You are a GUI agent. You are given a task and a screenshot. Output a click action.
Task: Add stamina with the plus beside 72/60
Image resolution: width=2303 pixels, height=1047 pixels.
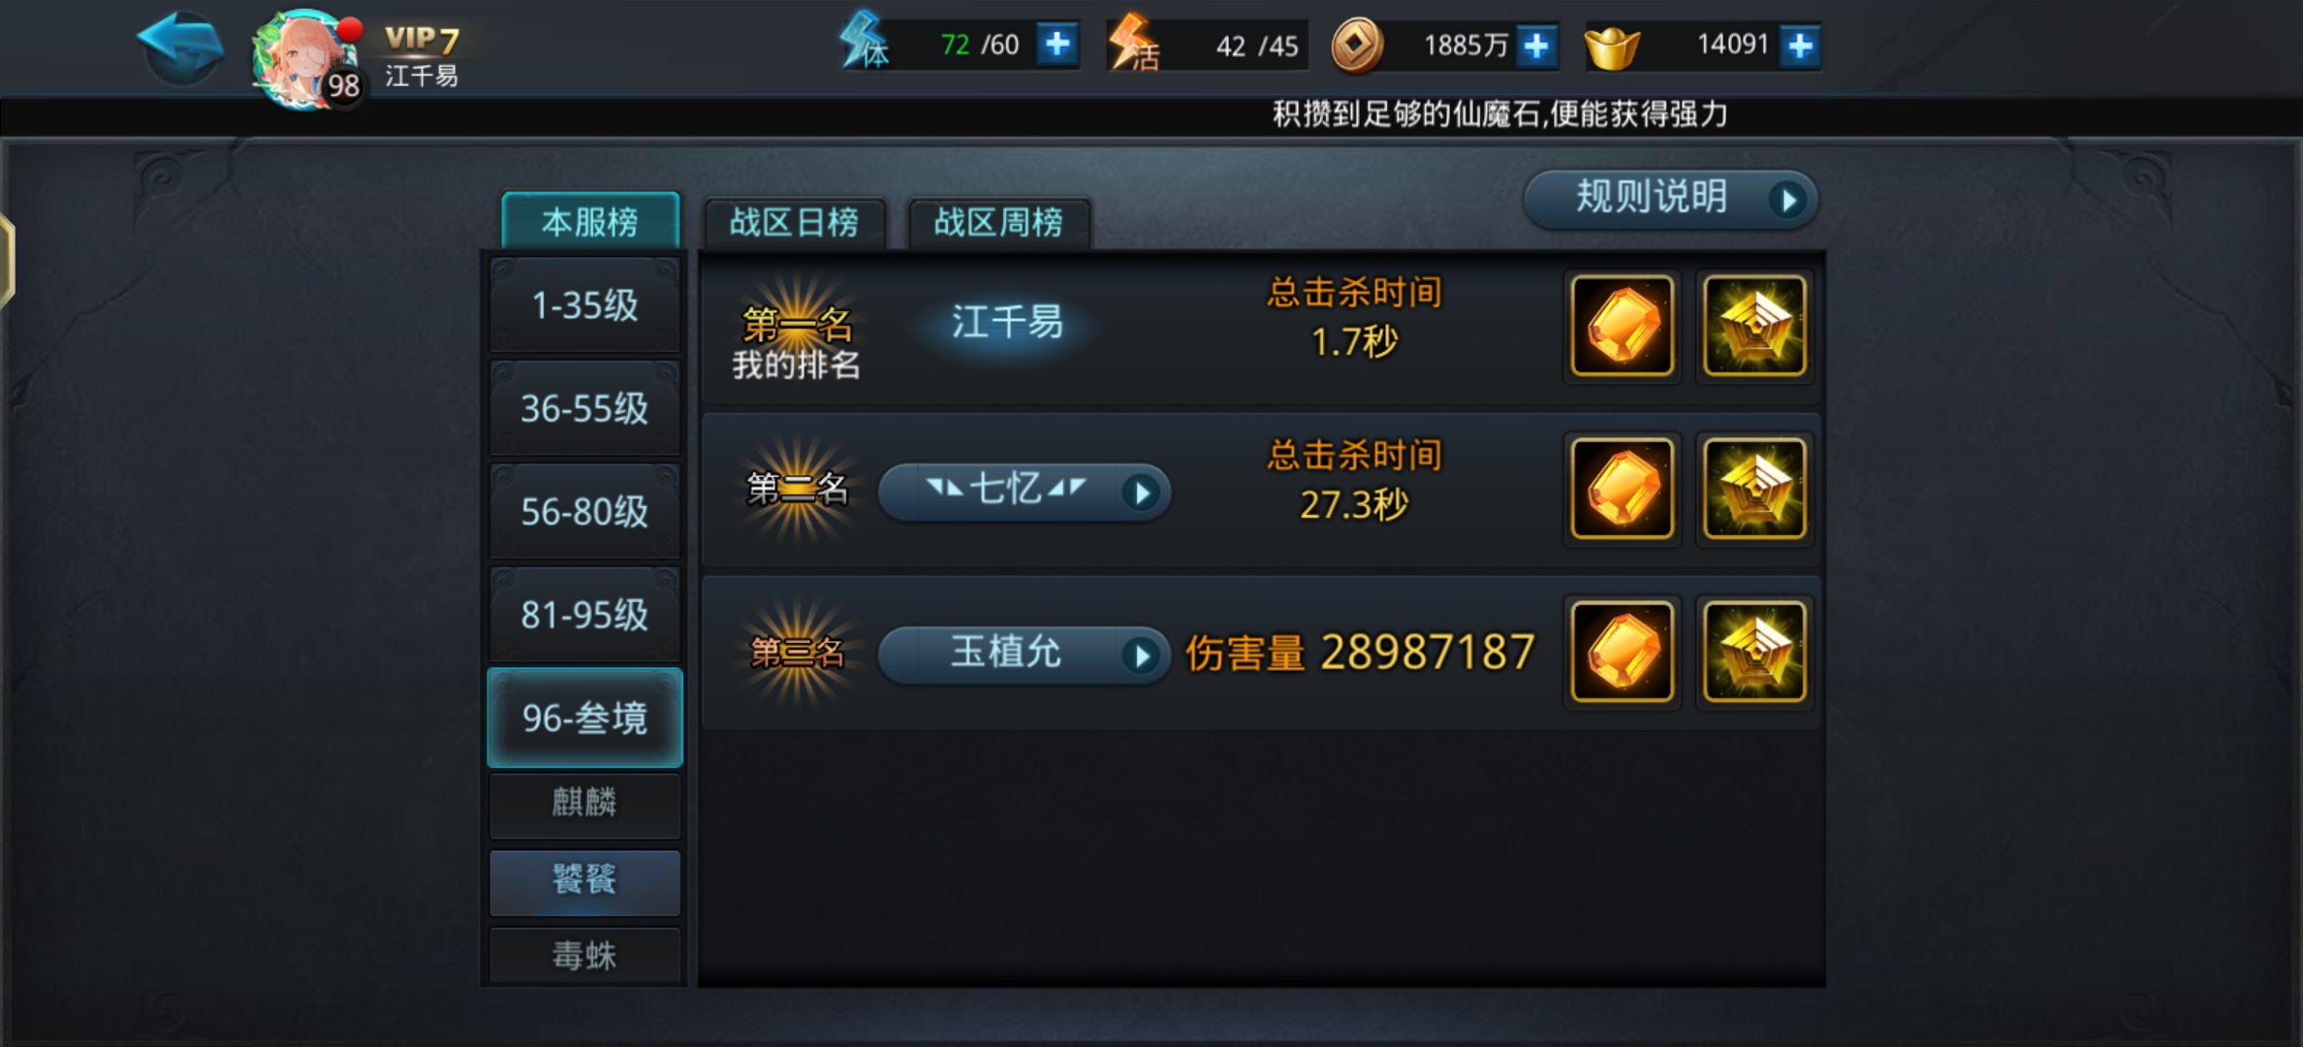[x=1057, y=45]
